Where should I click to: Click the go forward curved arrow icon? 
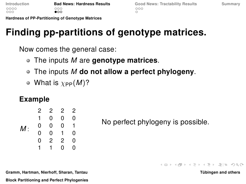[x=242, y=165]
